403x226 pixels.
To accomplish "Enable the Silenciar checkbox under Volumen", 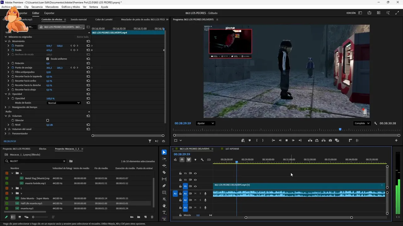I will 48,120.
